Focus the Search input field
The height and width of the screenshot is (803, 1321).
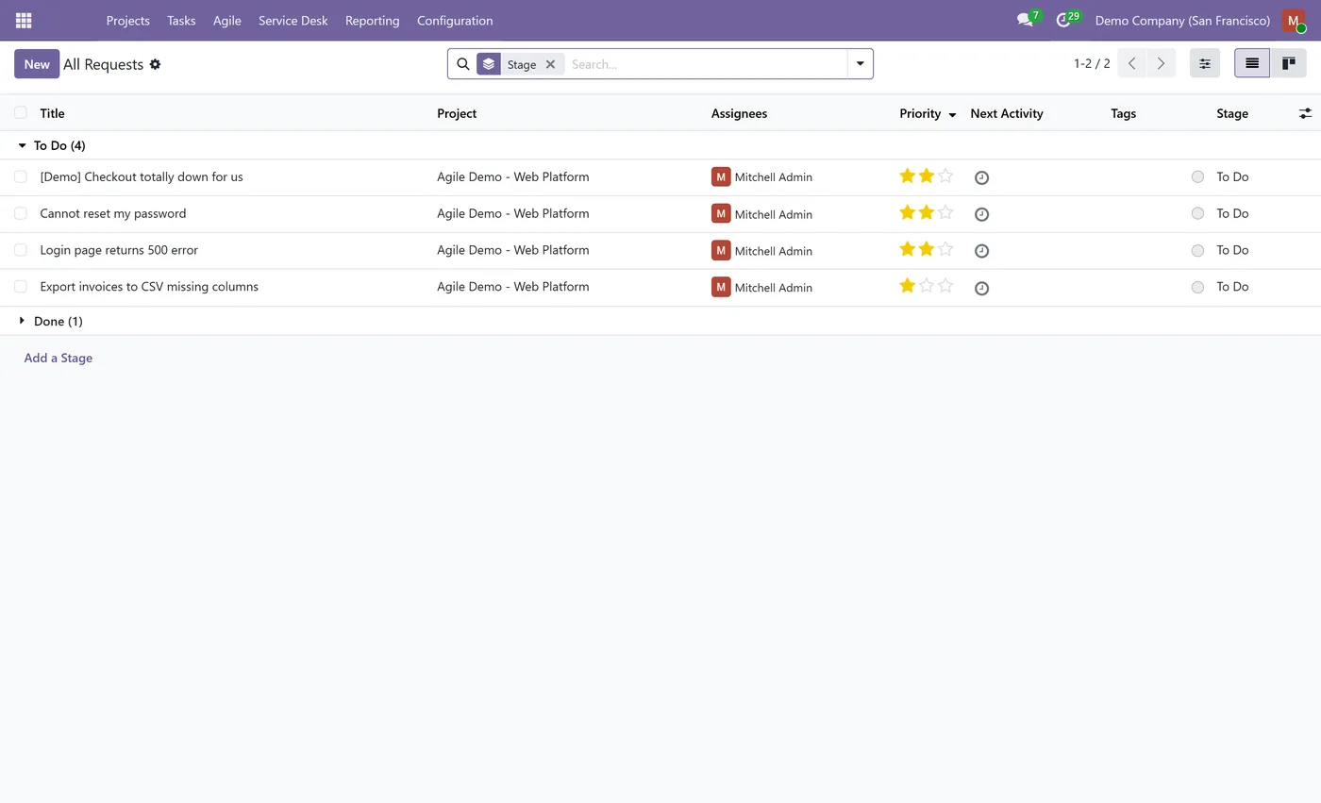click(706, 64)
